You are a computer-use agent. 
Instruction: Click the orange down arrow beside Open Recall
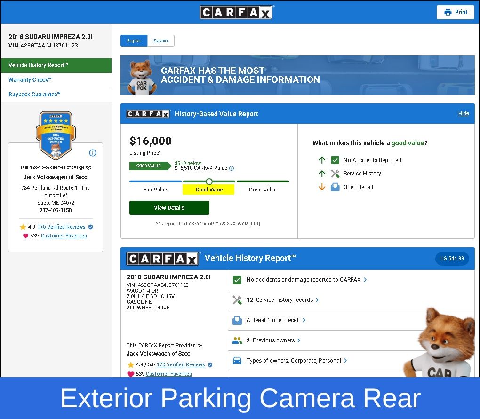[322, 187]
